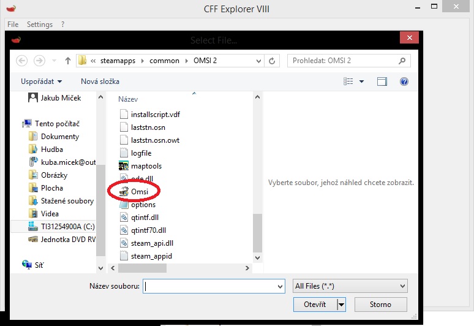Open the Settings menu
Viewport: 474px width, 326px height.
[40, 25]
